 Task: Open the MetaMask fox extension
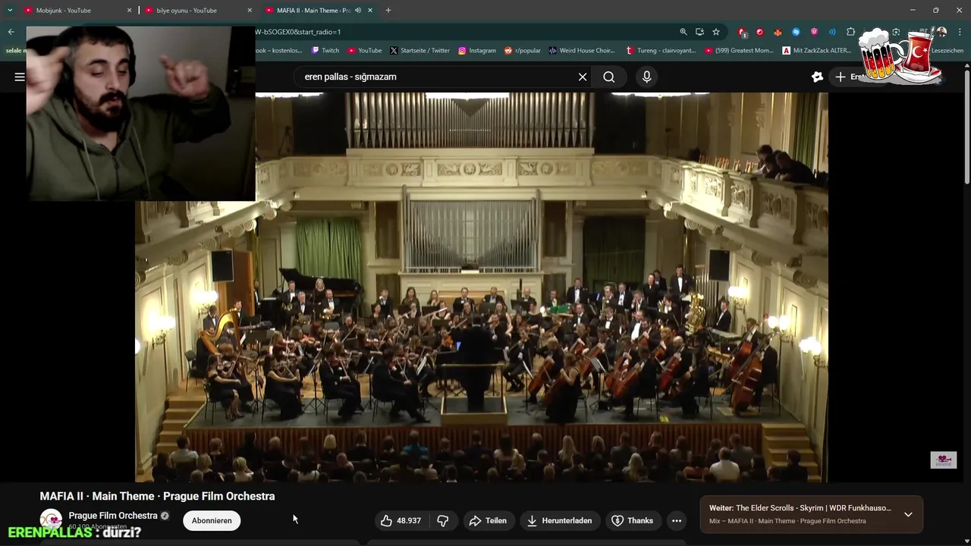[778, 32]
